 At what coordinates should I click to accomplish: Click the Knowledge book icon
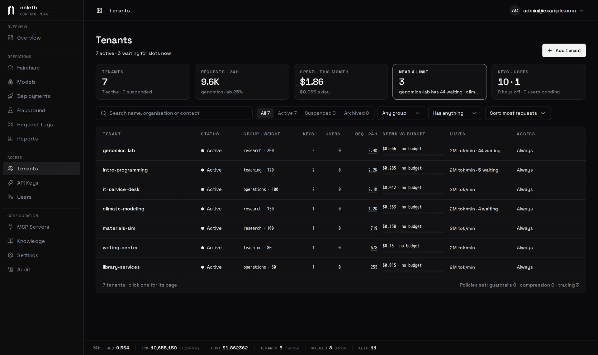coord(11,241)
